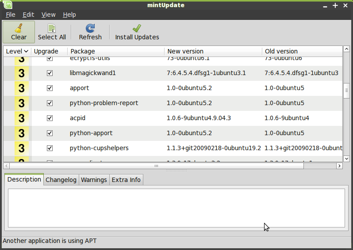Click the Upgrade column header
The width and height of the screenshot is (353, 250).
click(49, 51)
